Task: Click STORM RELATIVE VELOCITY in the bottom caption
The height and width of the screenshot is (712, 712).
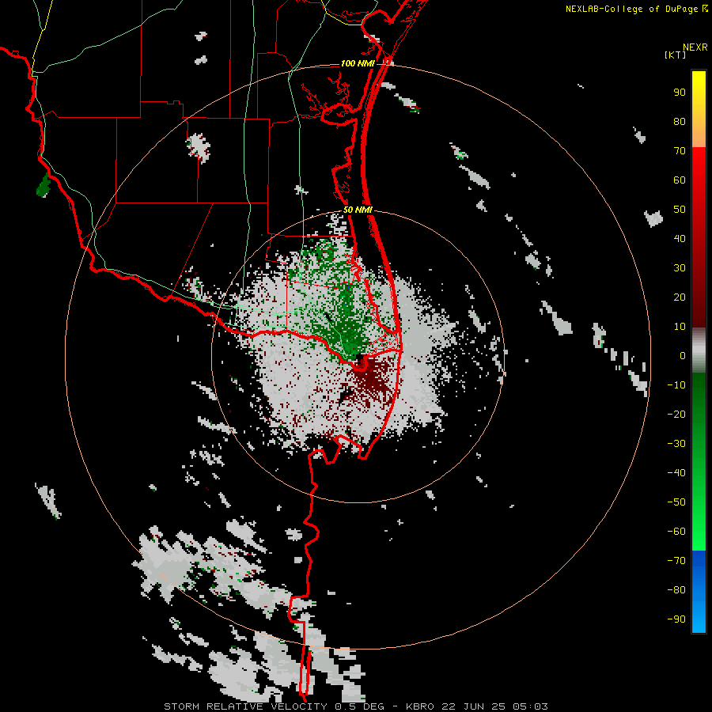Action: point(245,706)
